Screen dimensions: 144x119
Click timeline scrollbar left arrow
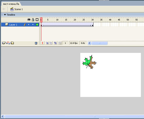[x=90, y=43]
